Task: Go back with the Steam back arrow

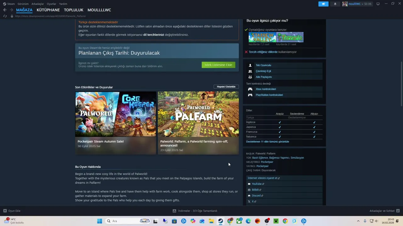Action: [x=5, y=10]
